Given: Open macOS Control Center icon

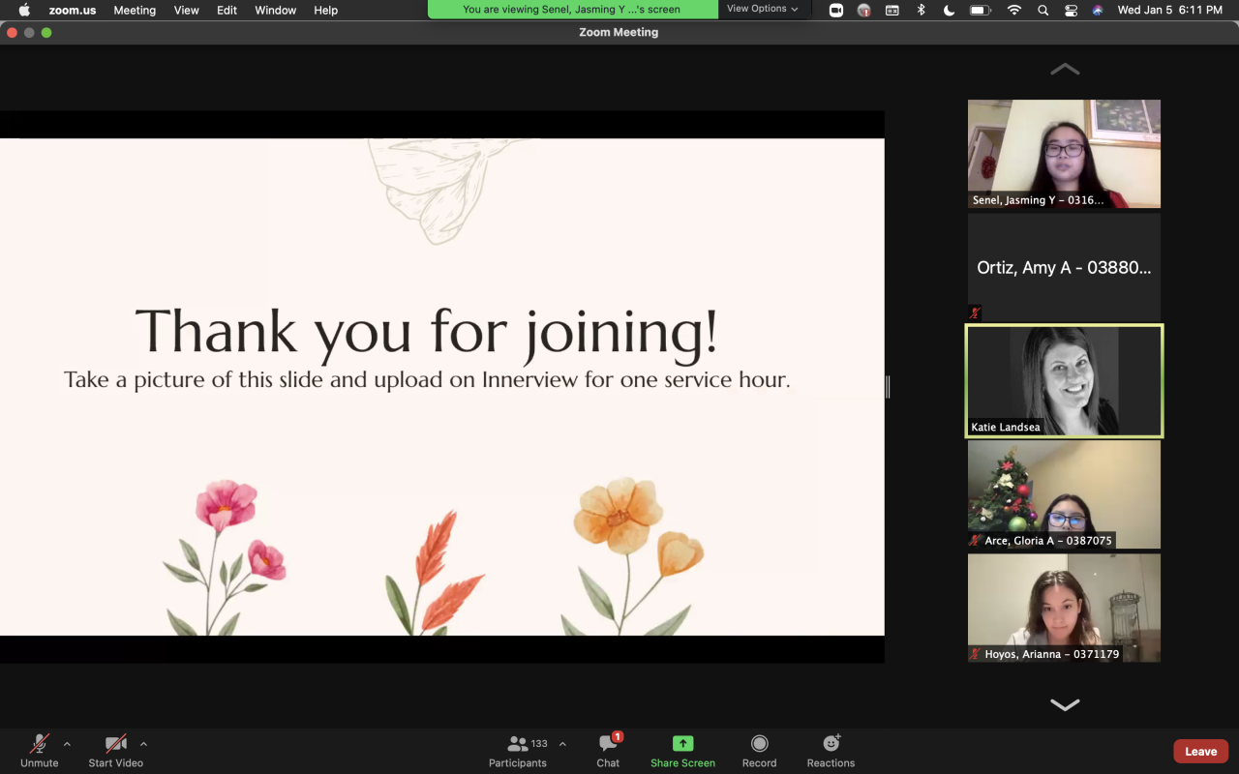Looking at the screenshot, I should pyautogui.click(x=1071, y=11).
